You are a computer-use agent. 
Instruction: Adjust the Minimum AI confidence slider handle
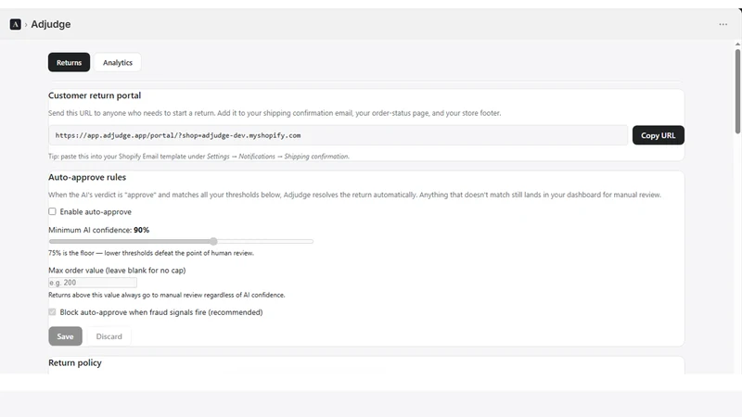[x=213, y=241]
